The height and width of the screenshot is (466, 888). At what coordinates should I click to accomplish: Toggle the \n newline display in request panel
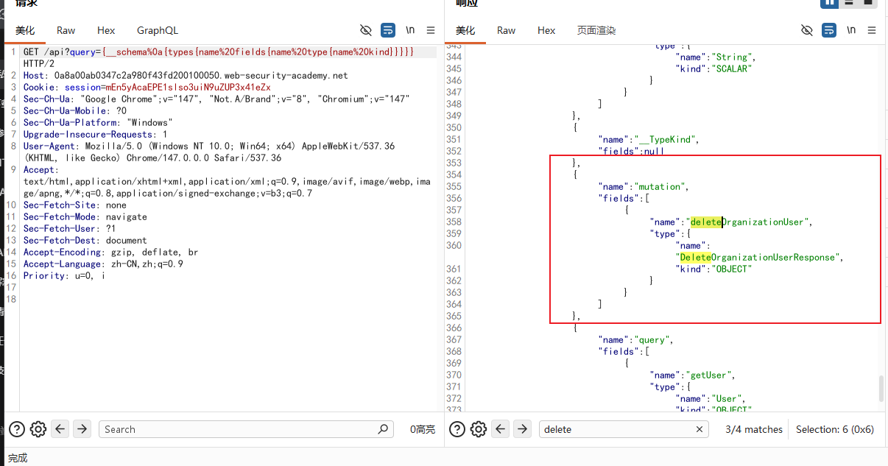point(410,30)
